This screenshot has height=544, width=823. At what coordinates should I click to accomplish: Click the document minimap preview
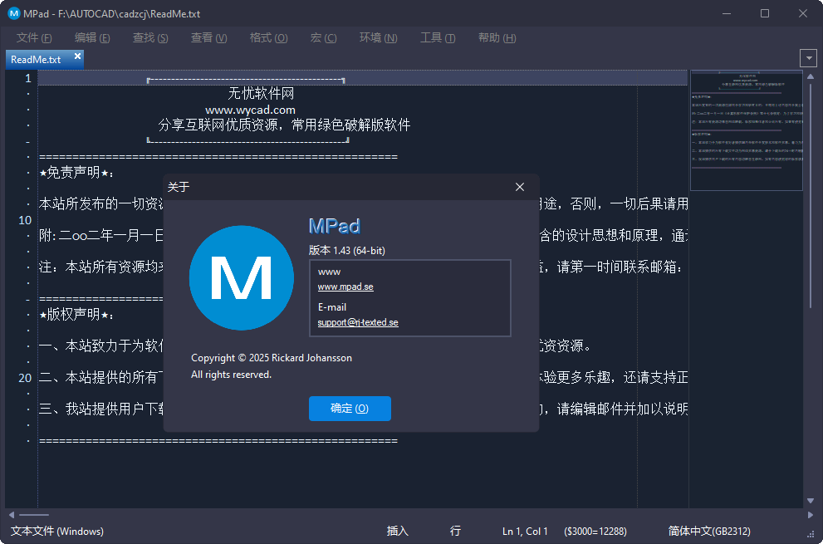[x=745, y=131]
